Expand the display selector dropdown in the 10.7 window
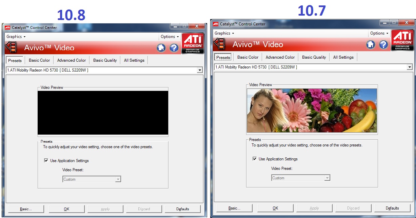The image size is (416, 218). click(x=410, y=67)
